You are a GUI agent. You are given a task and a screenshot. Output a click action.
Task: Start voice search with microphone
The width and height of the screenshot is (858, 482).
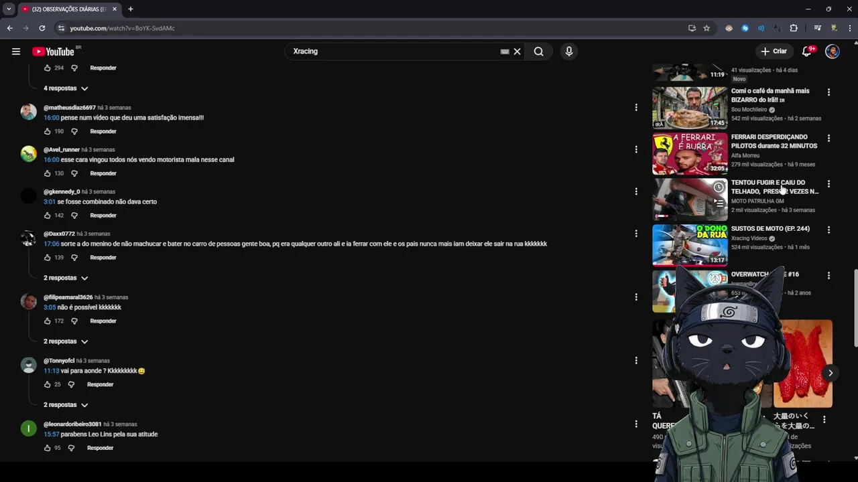tap(569, 52)
